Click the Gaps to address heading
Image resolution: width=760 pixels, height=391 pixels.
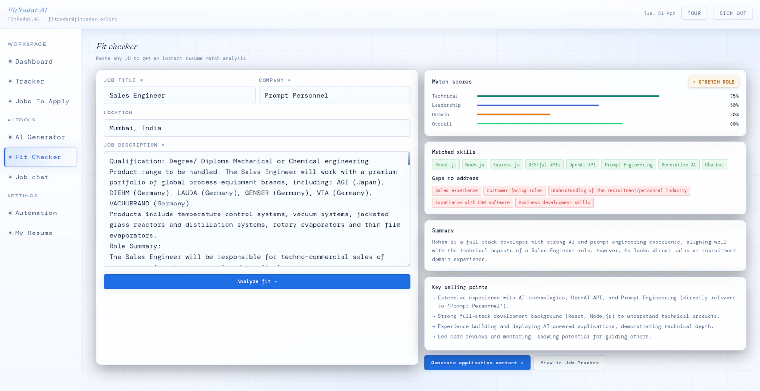[x=455, y=178]
